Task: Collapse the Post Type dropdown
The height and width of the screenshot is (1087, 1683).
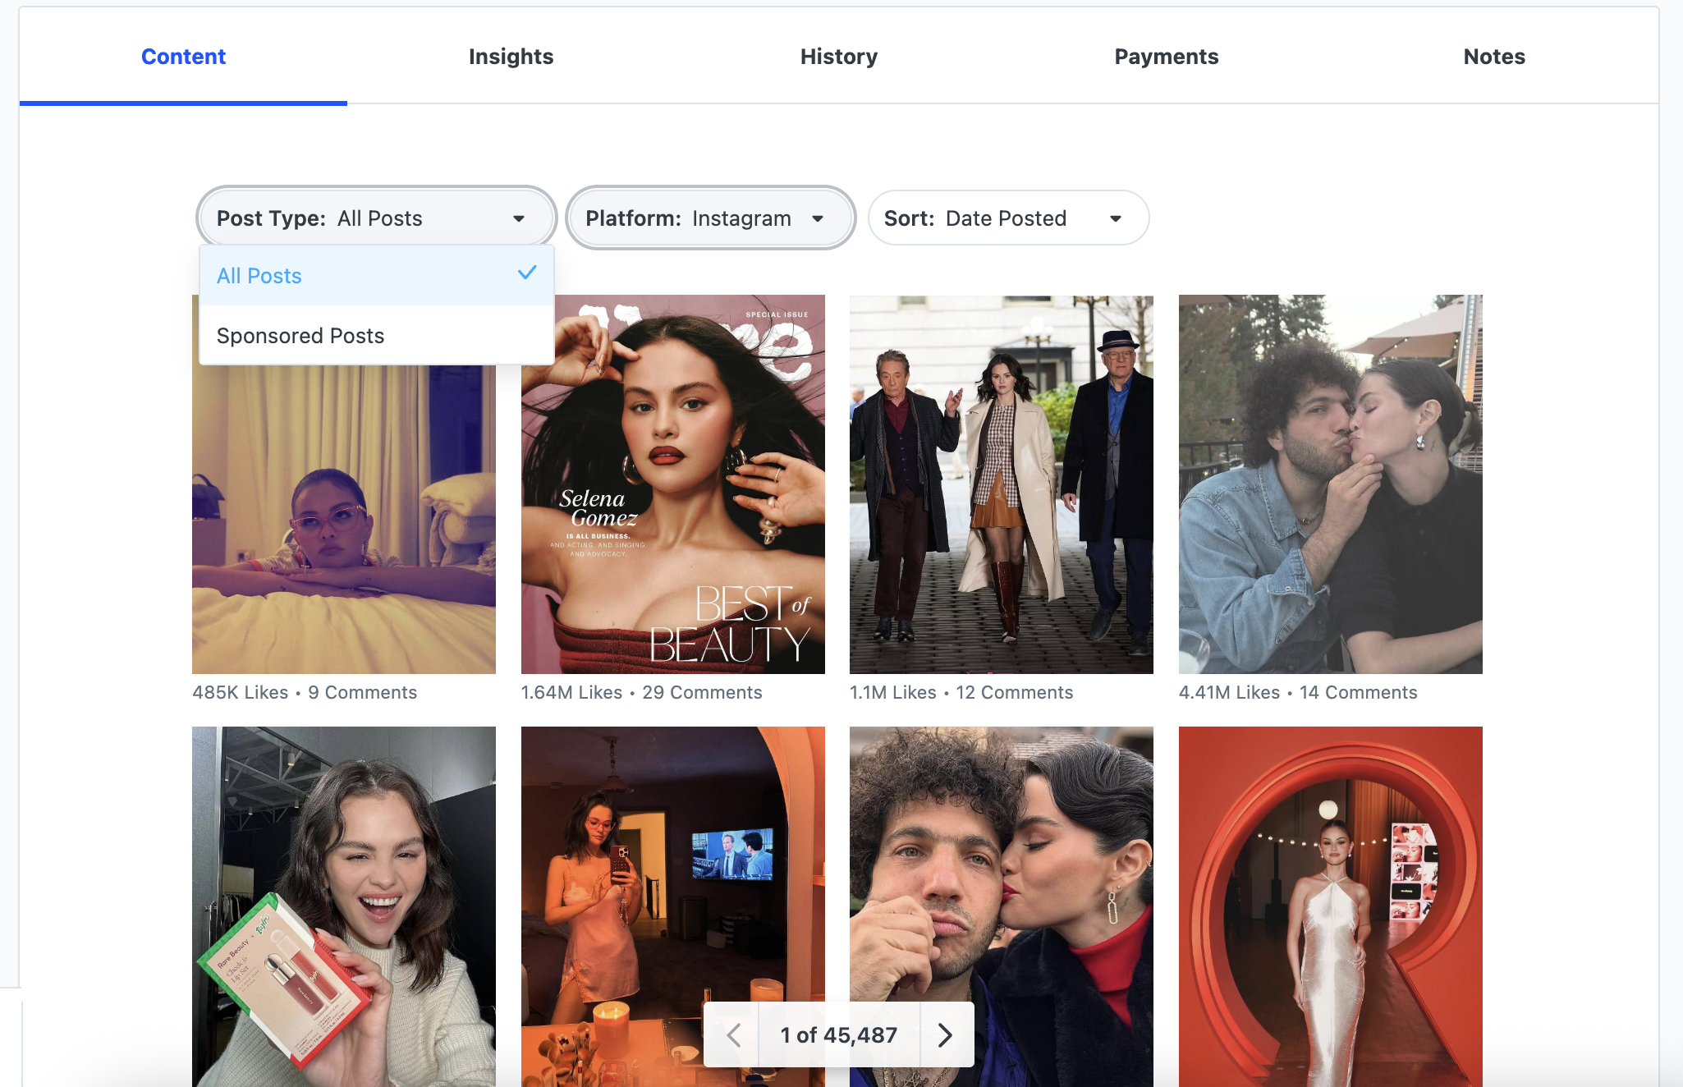Action: click(x=375, y=218)
